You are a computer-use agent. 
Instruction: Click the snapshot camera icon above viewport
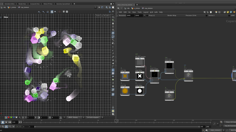coord(67,12)
